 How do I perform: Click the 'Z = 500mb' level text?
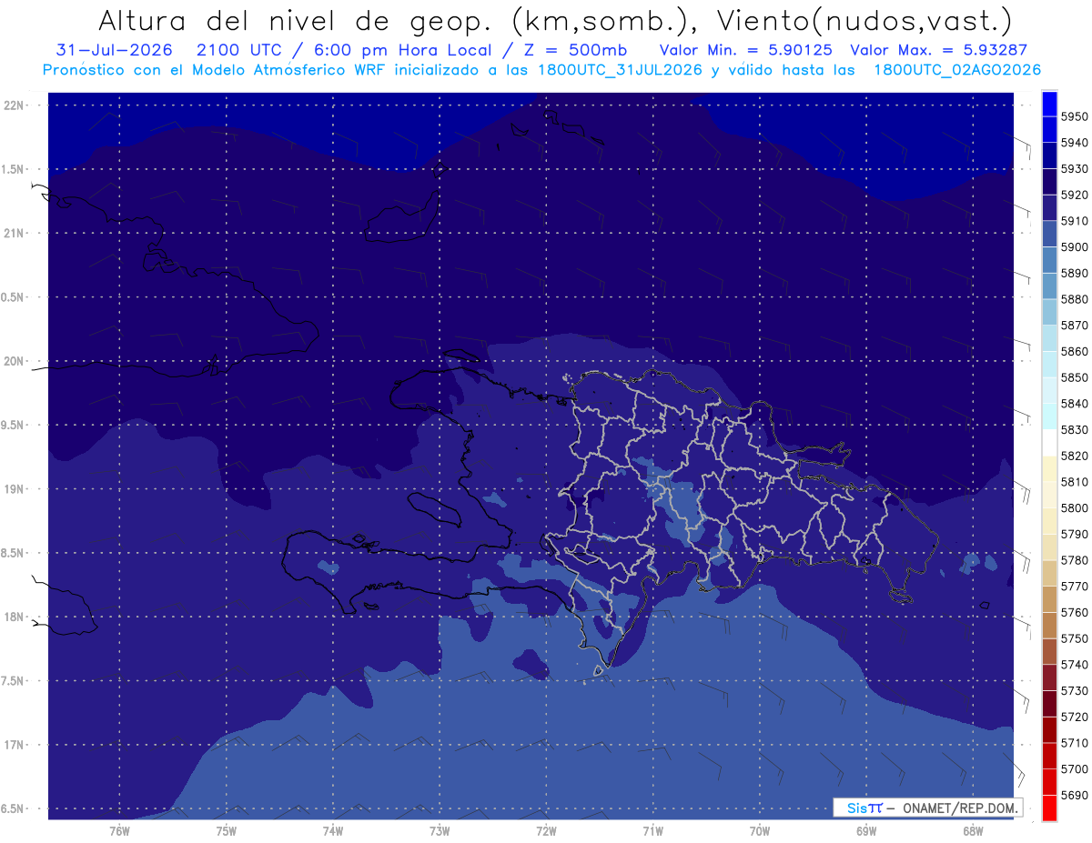click(576, 49)
